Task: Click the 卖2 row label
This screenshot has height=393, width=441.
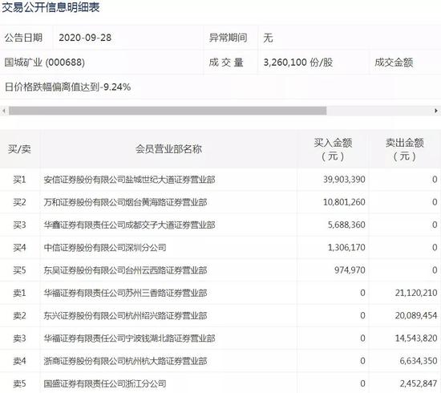Action: tap(19, 316)
